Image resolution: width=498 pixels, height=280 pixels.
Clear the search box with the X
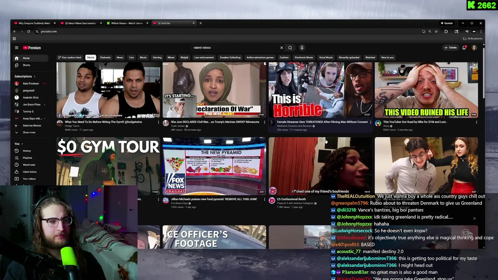(x=282, y=48)
